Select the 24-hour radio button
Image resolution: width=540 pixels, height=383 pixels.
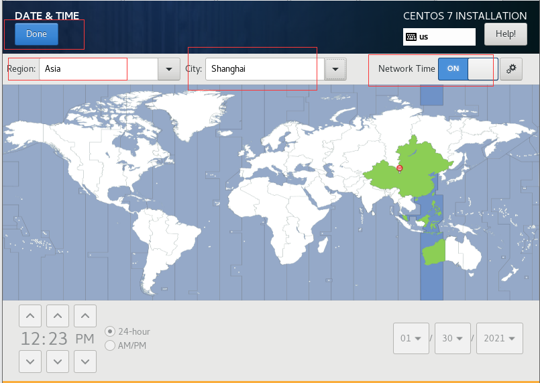point(110,331)
